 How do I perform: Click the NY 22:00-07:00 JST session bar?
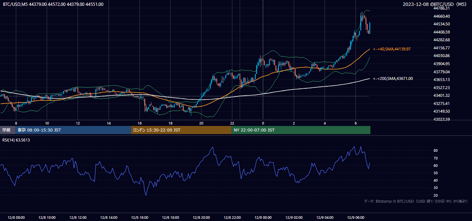(301, 130)
